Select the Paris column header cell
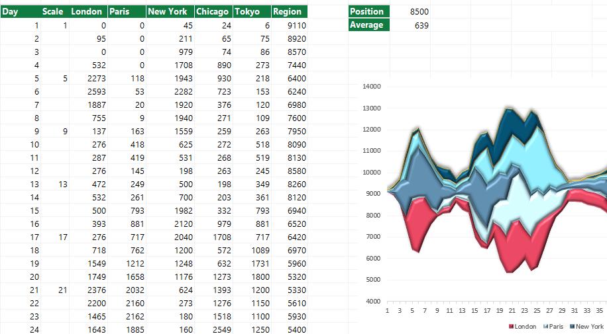This screenshot has height=334, width=607. tap(127, 12)
